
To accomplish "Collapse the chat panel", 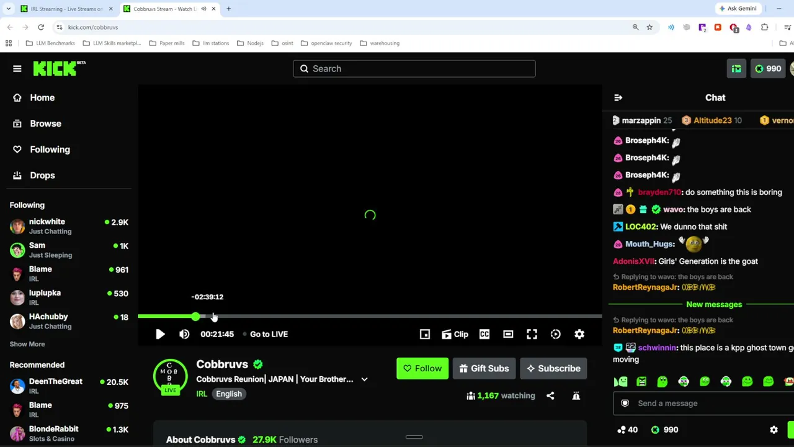I will pos(618,97).
